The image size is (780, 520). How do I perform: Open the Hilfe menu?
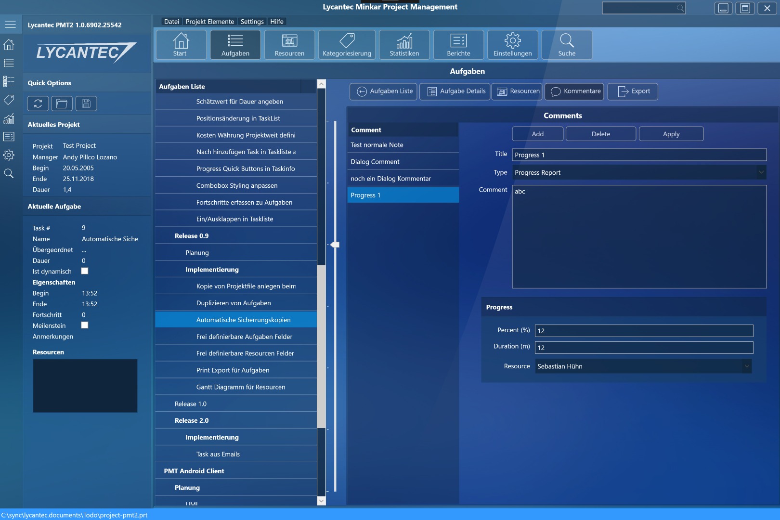point(277,22)
